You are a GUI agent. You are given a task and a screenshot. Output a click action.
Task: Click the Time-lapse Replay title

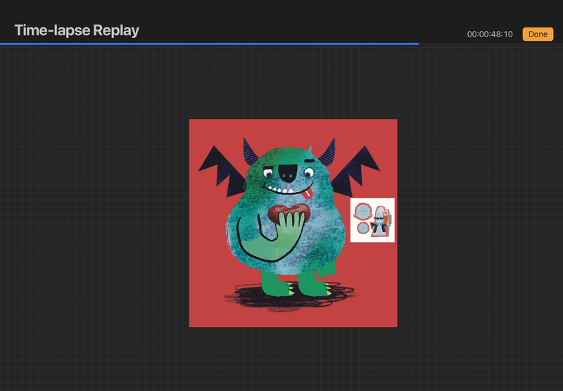click(x=77, y=30)
